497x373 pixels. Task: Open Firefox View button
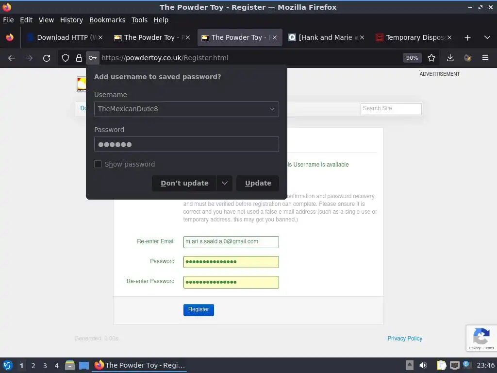coord(10,37)
